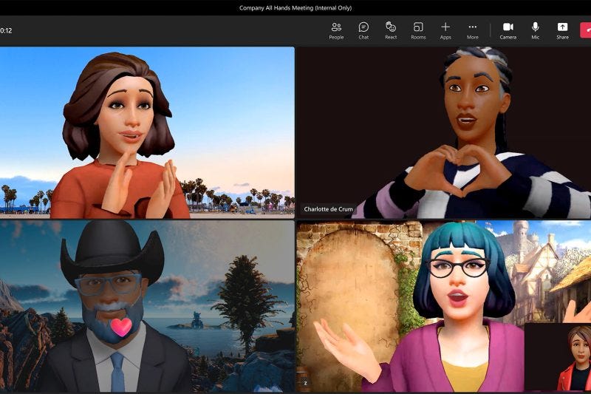Open the People participants panel
Screen dimensions: 591x394
[336, 30]
